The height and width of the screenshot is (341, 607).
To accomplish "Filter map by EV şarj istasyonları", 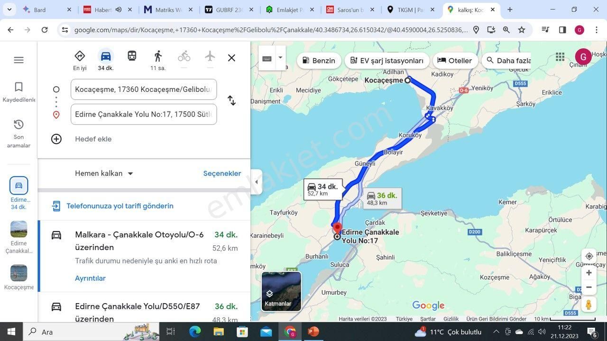I will (x=387, y=61).
